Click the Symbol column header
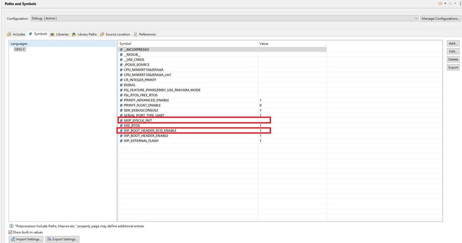The width and height of the screenshot is (462, 243). (x=188, y=43)
